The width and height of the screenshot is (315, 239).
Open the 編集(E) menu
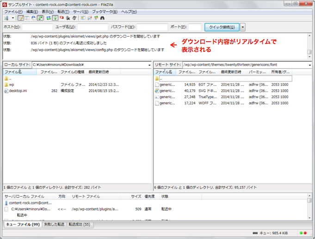[32, 12]
